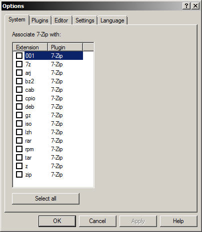
Task: Click the question mark help icon in title bar
Action: coord(186,6)
